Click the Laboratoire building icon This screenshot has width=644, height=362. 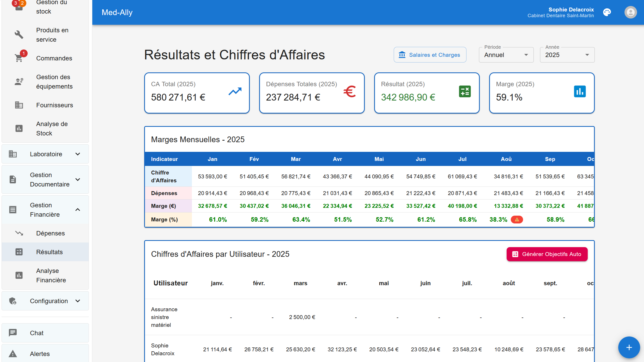[x=13, y=154]
